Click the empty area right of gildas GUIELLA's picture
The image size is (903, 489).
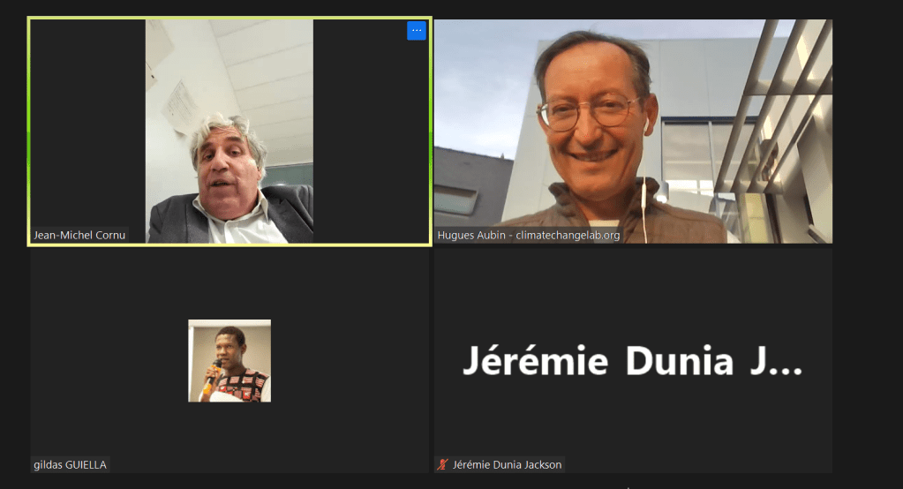coord(353,360)
